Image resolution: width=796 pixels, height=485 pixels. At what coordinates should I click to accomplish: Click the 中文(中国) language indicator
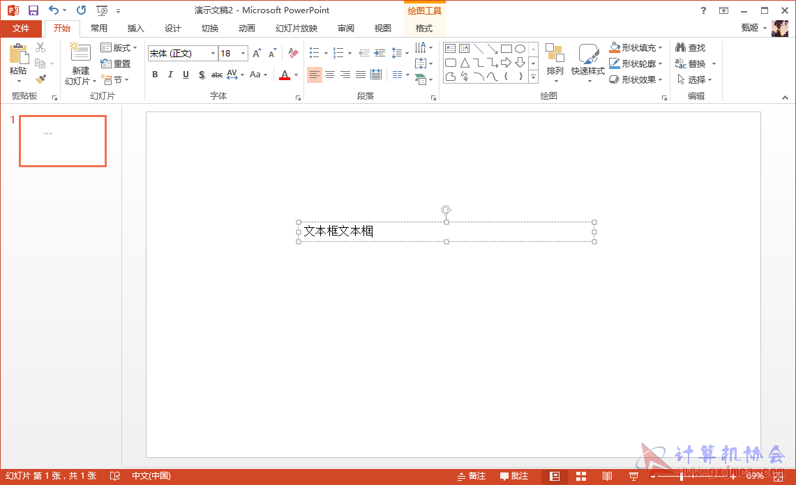coord(151,476)
